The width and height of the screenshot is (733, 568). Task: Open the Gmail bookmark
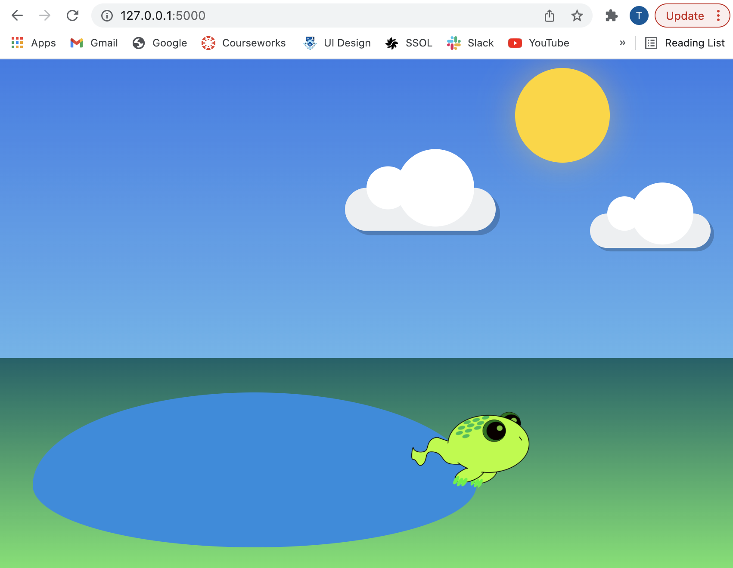point(94,43)
